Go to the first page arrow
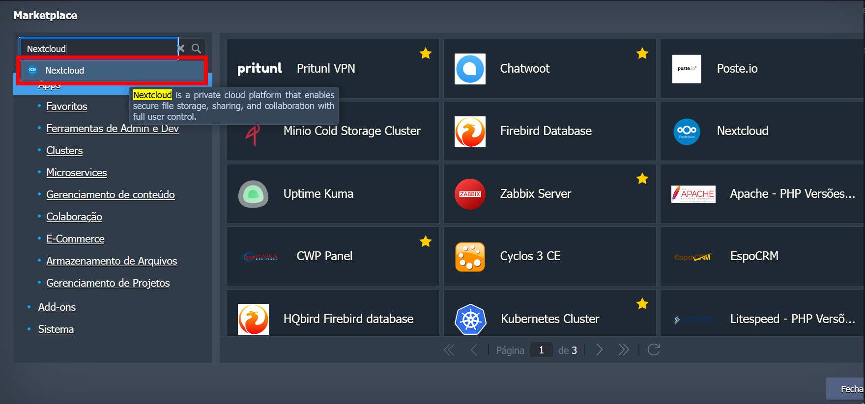Image resolution: width=865 pixels, height=404 pixels. (449, 350)
